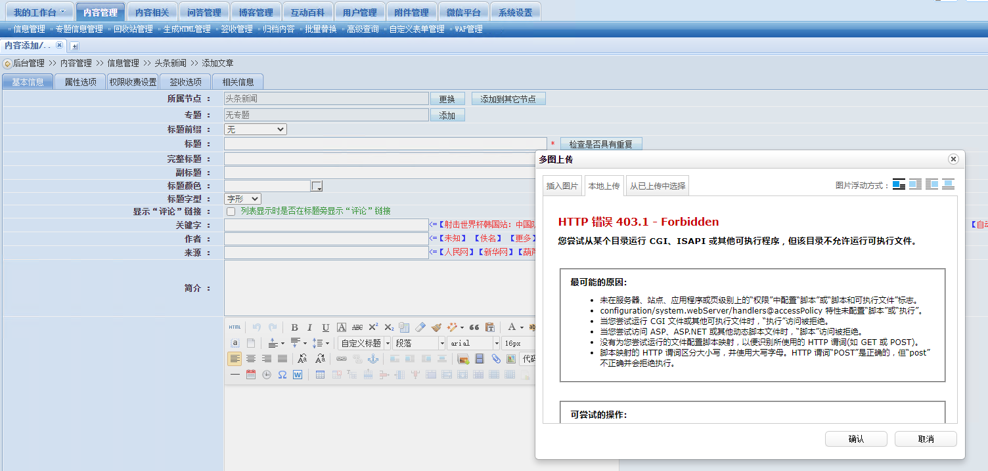988x471 pixels.
Task: Enable the 显示"评论"链接 checkbox
Action: pos(231,211)
